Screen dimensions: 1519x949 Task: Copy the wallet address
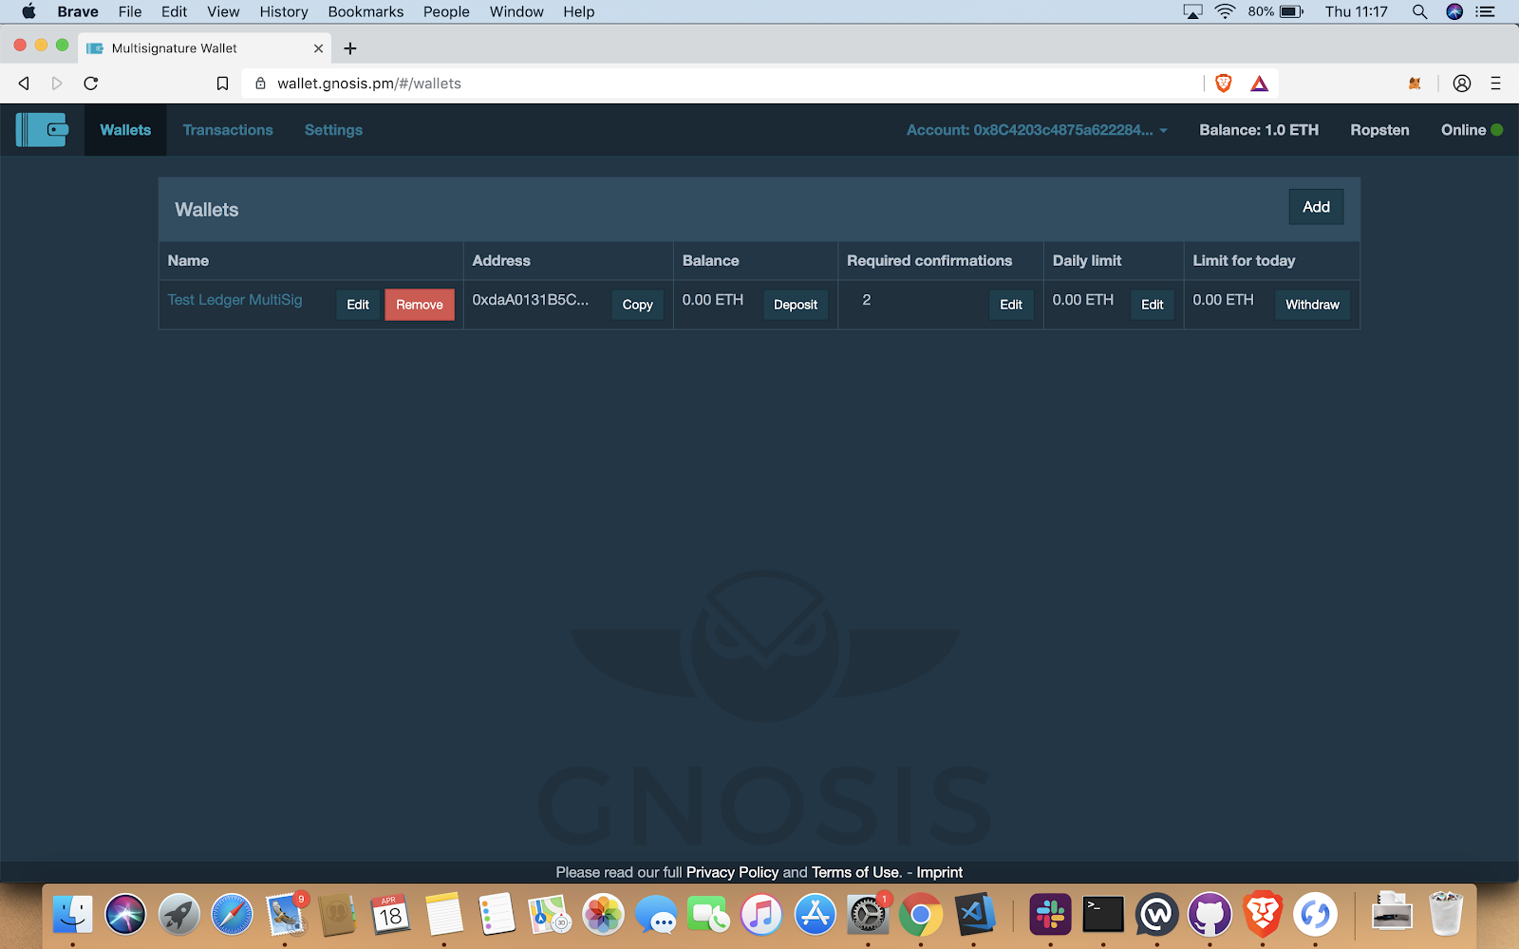coord(637,305)
